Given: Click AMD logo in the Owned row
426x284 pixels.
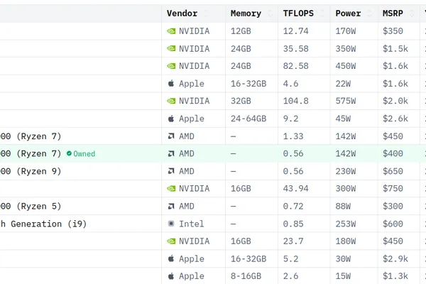Looking at the screenshot, I should pyautogui.click(x=171, y=153).
